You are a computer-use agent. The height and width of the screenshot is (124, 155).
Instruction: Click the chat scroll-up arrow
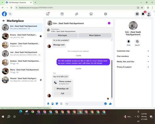pyautogui.click(x=112, y=40)
